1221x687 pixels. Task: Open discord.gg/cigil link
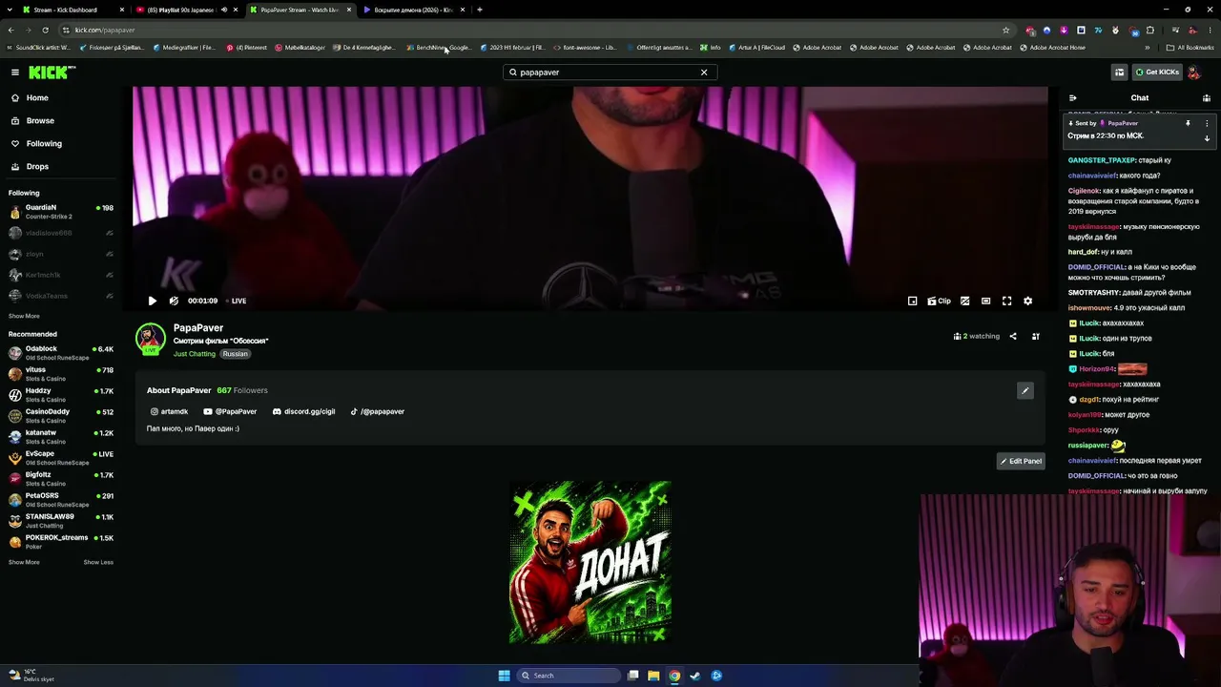point(303,411)
